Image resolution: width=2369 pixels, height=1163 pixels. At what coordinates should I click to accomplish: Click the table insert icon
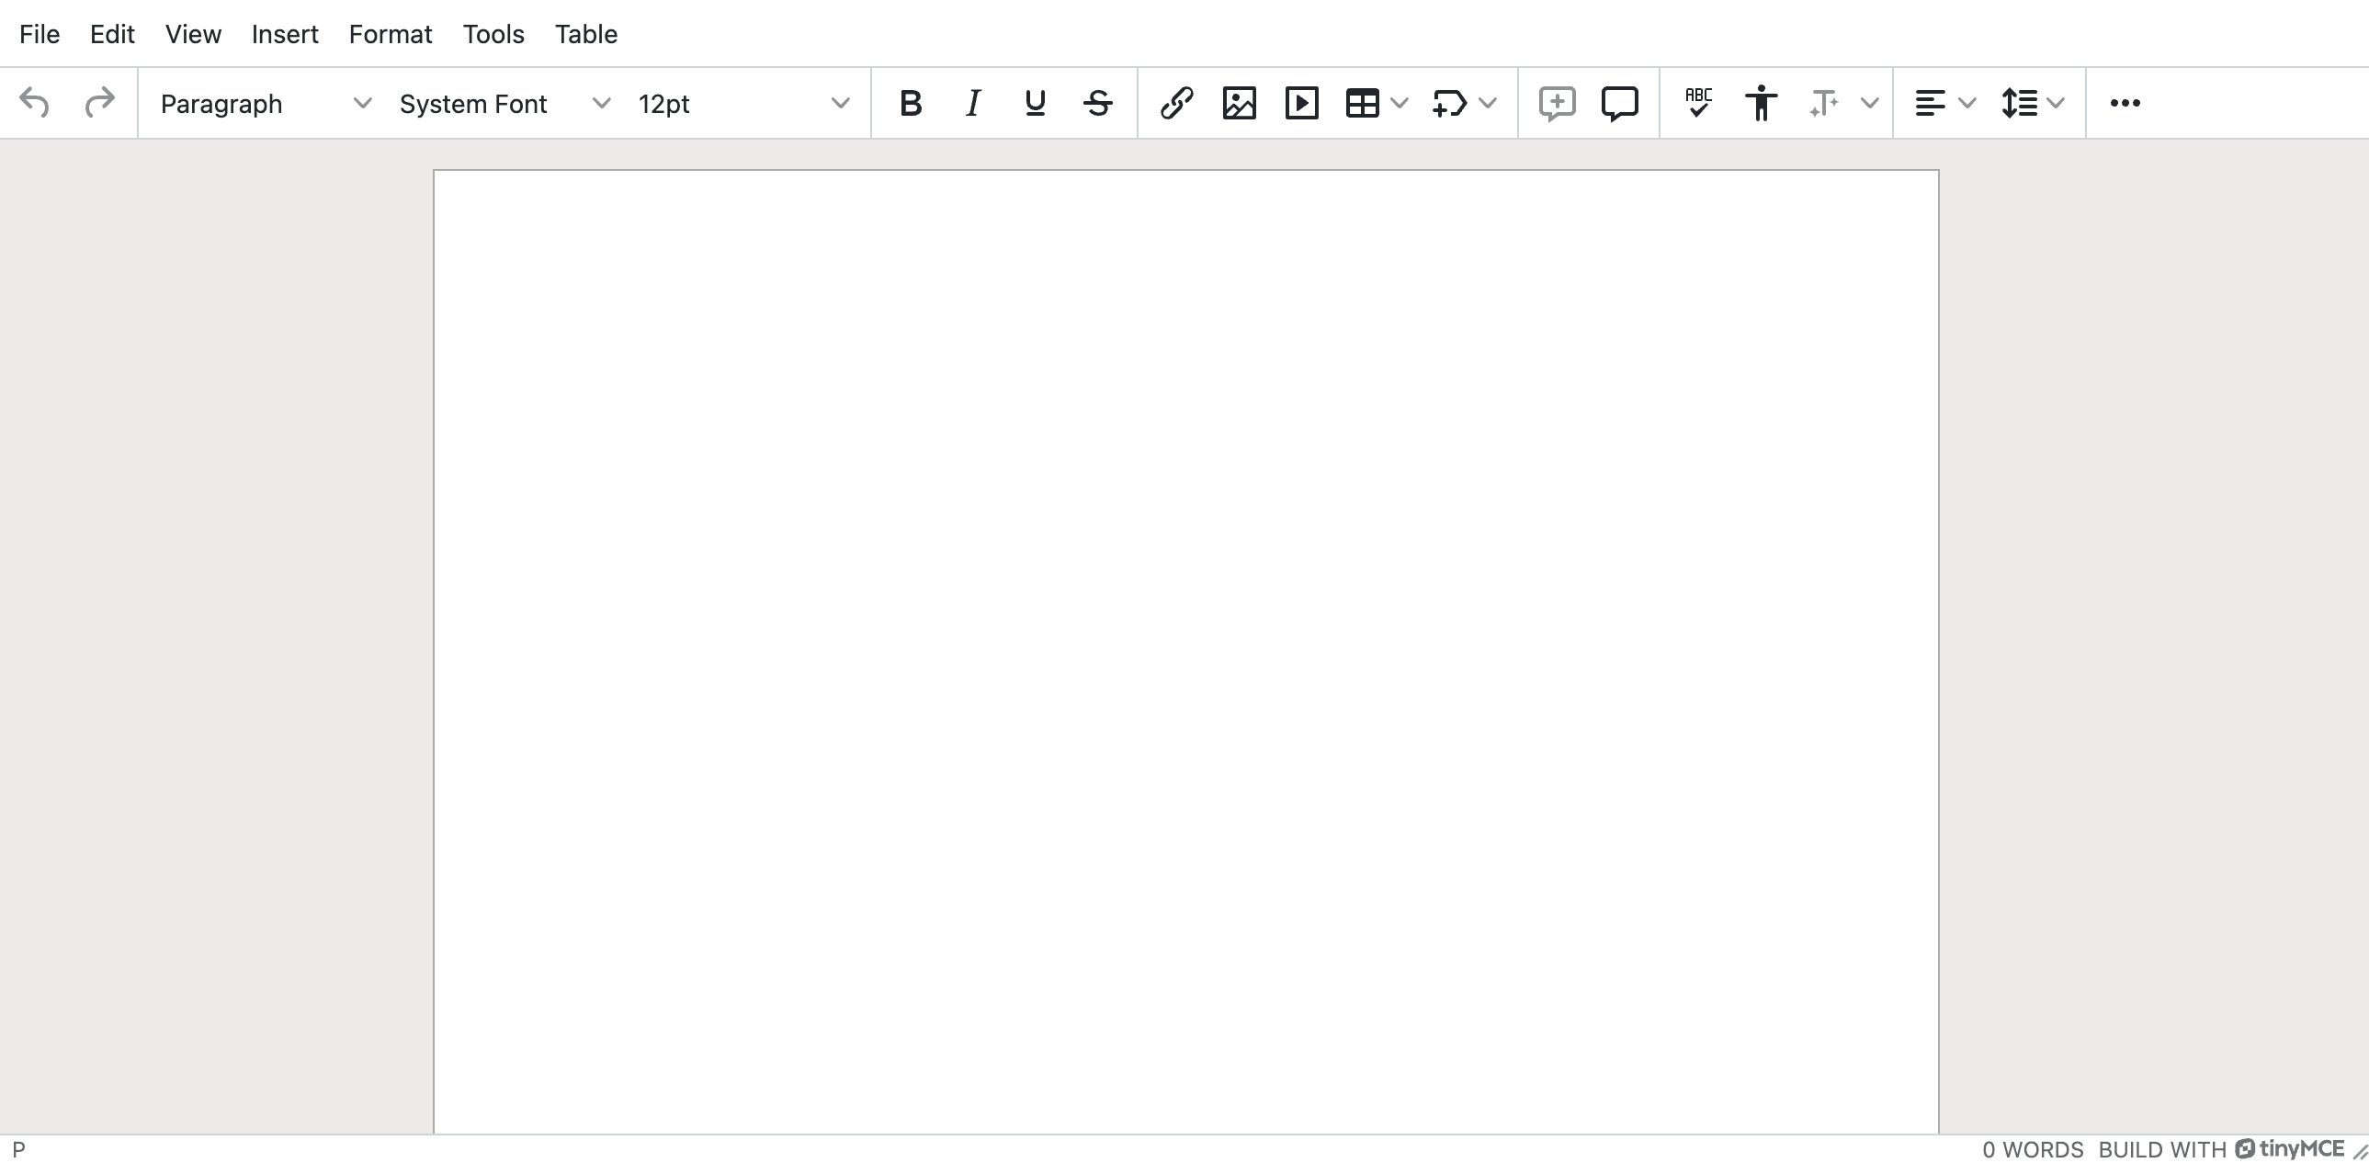[1363, 103]
